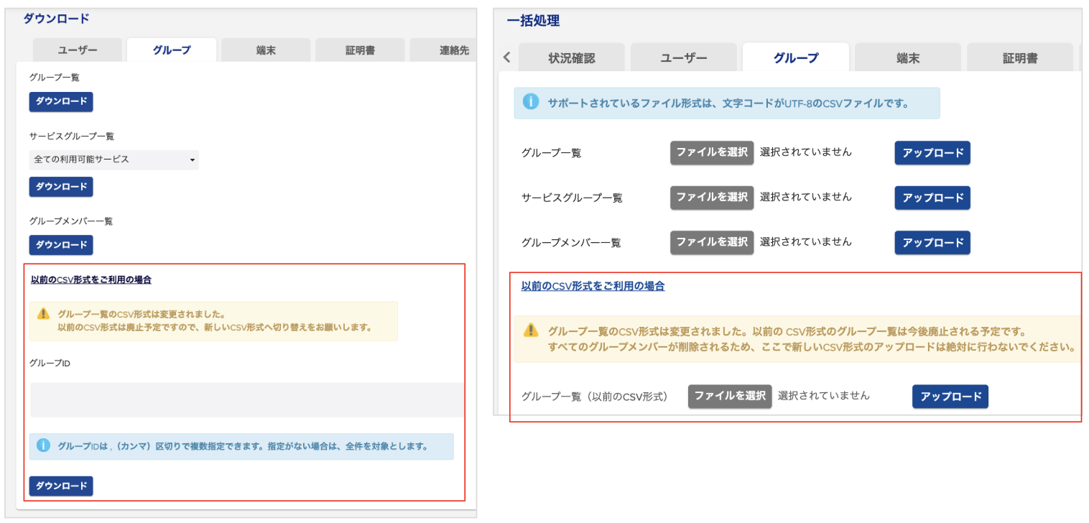The height and width of the screenshot is (523, 1089).
Task: Open ユーザー tab in ダウンロード panel
Action: pos(78,50)
